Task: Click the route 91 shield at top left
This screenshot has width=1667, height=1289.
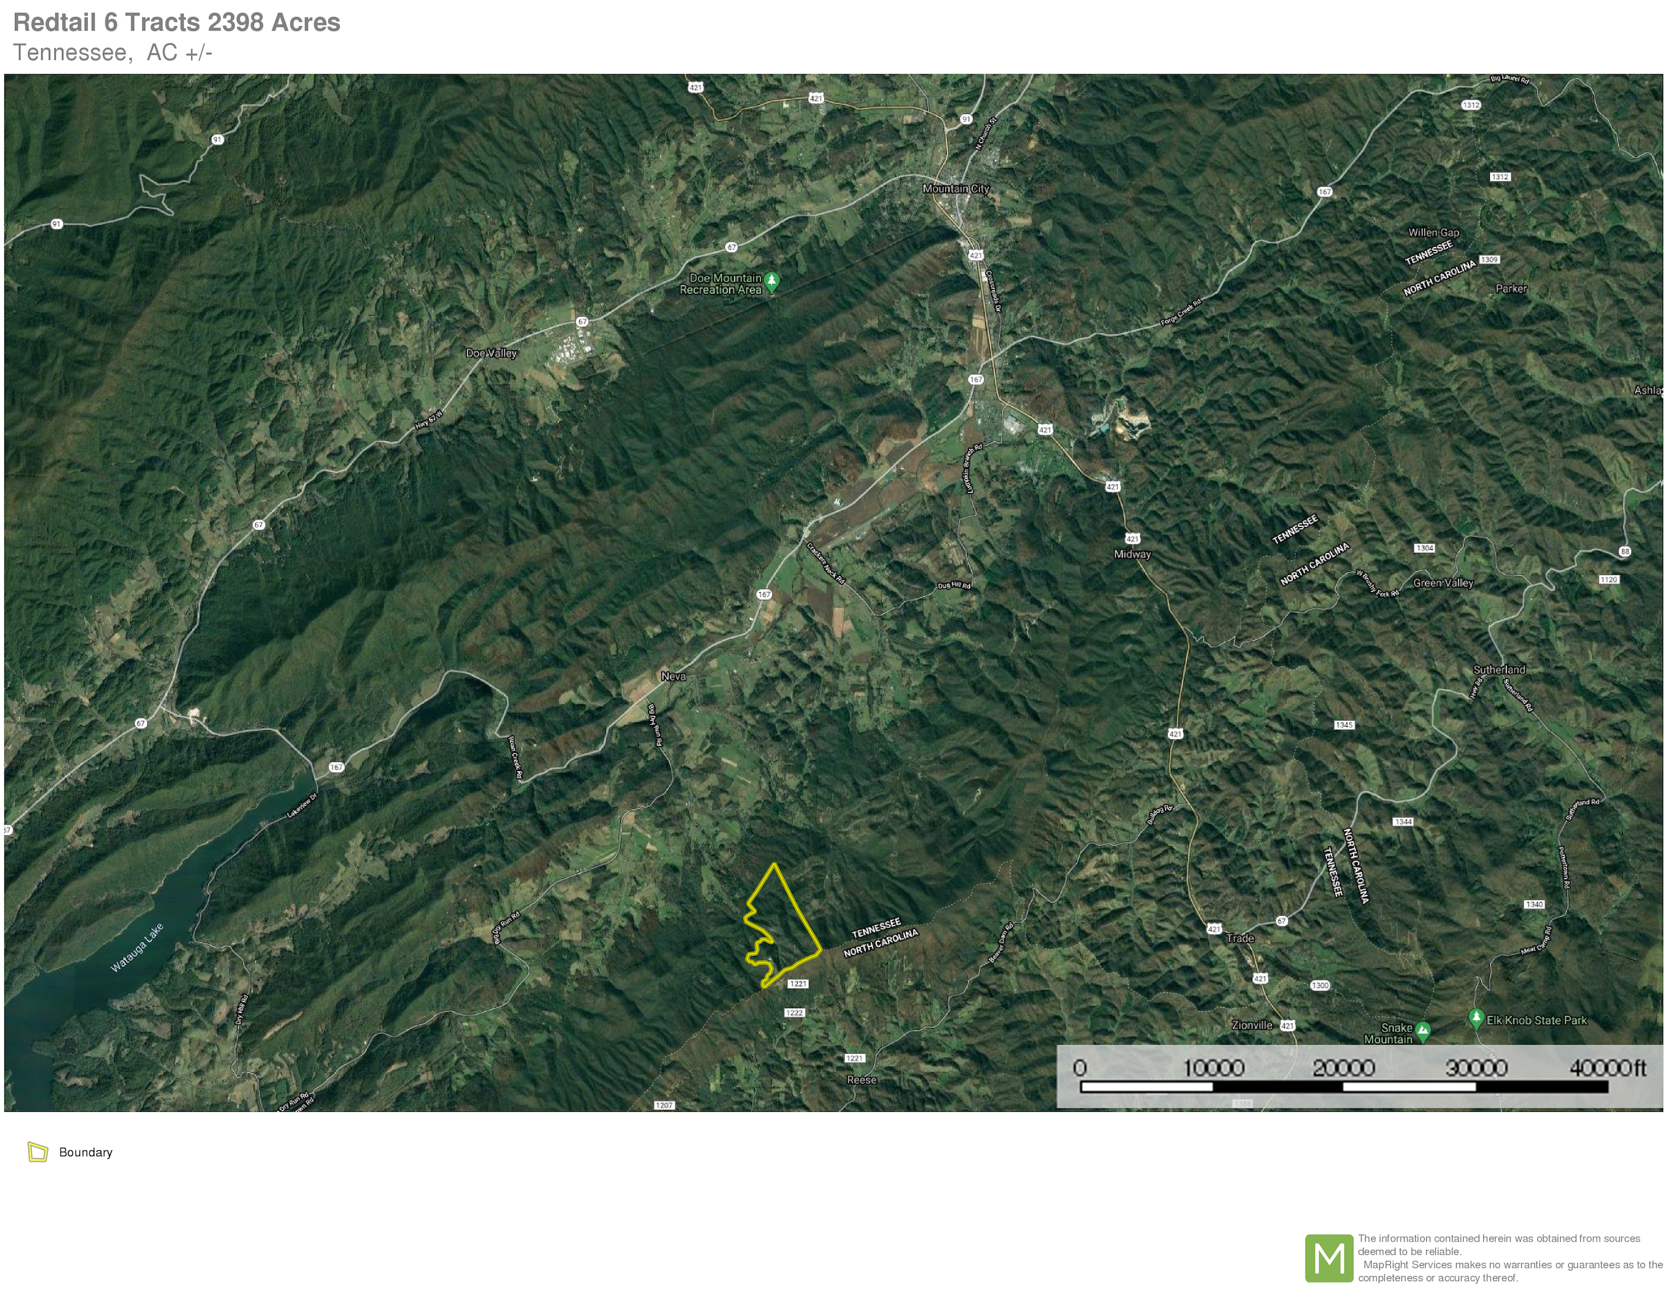Action: (217, 140)
